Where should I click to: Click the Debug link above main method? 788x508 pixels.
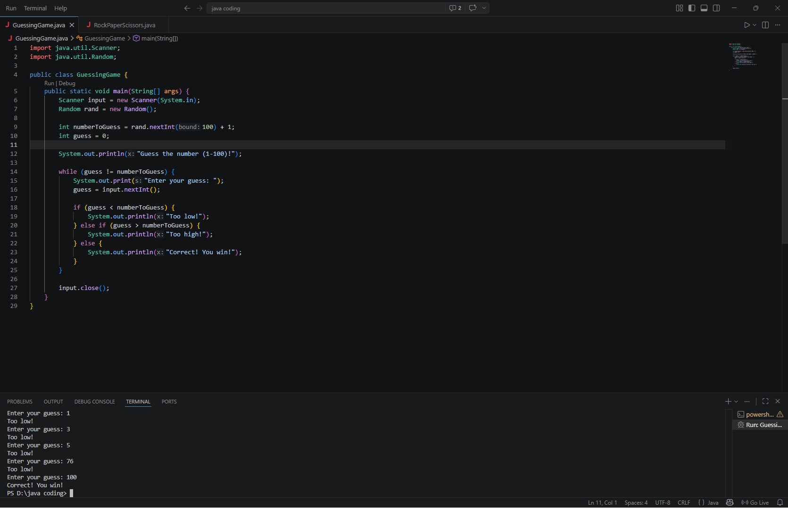click(x=67, y=83)
